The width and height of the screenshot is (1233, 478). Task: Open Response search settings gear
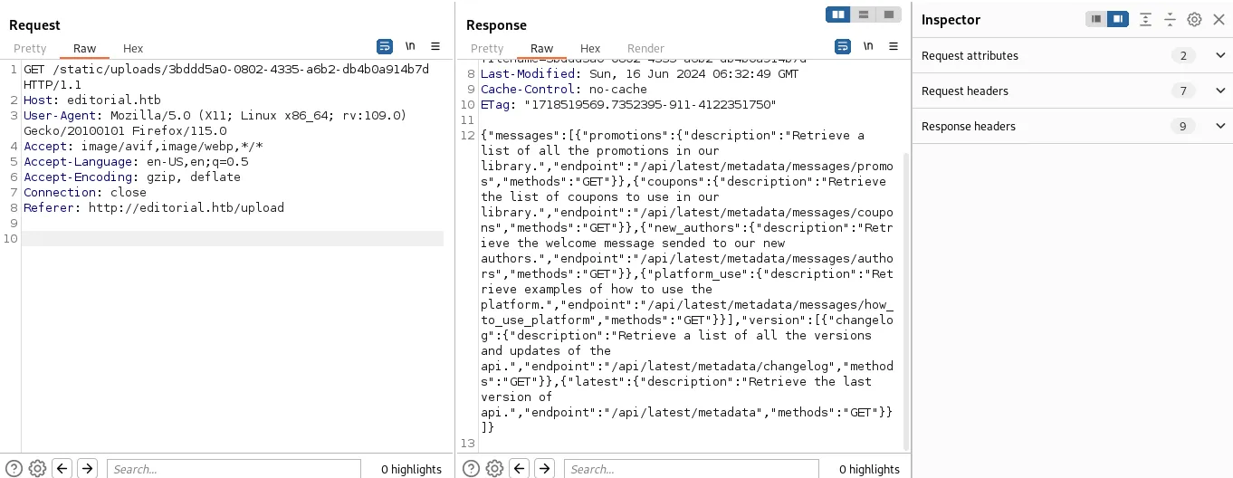point(494,468)
